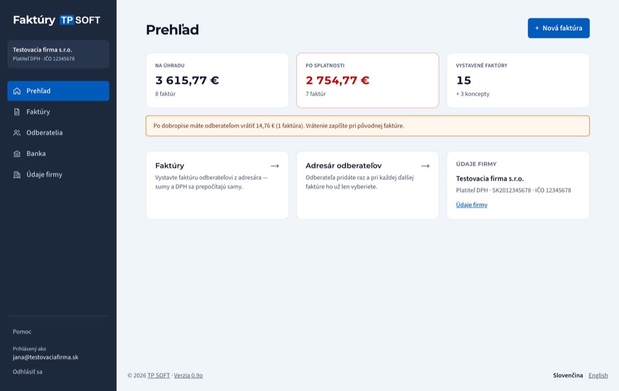Follow the Údaje firmy link in company card
The image size is (619, 391).
pyautogui.click(x=472, y=205)
